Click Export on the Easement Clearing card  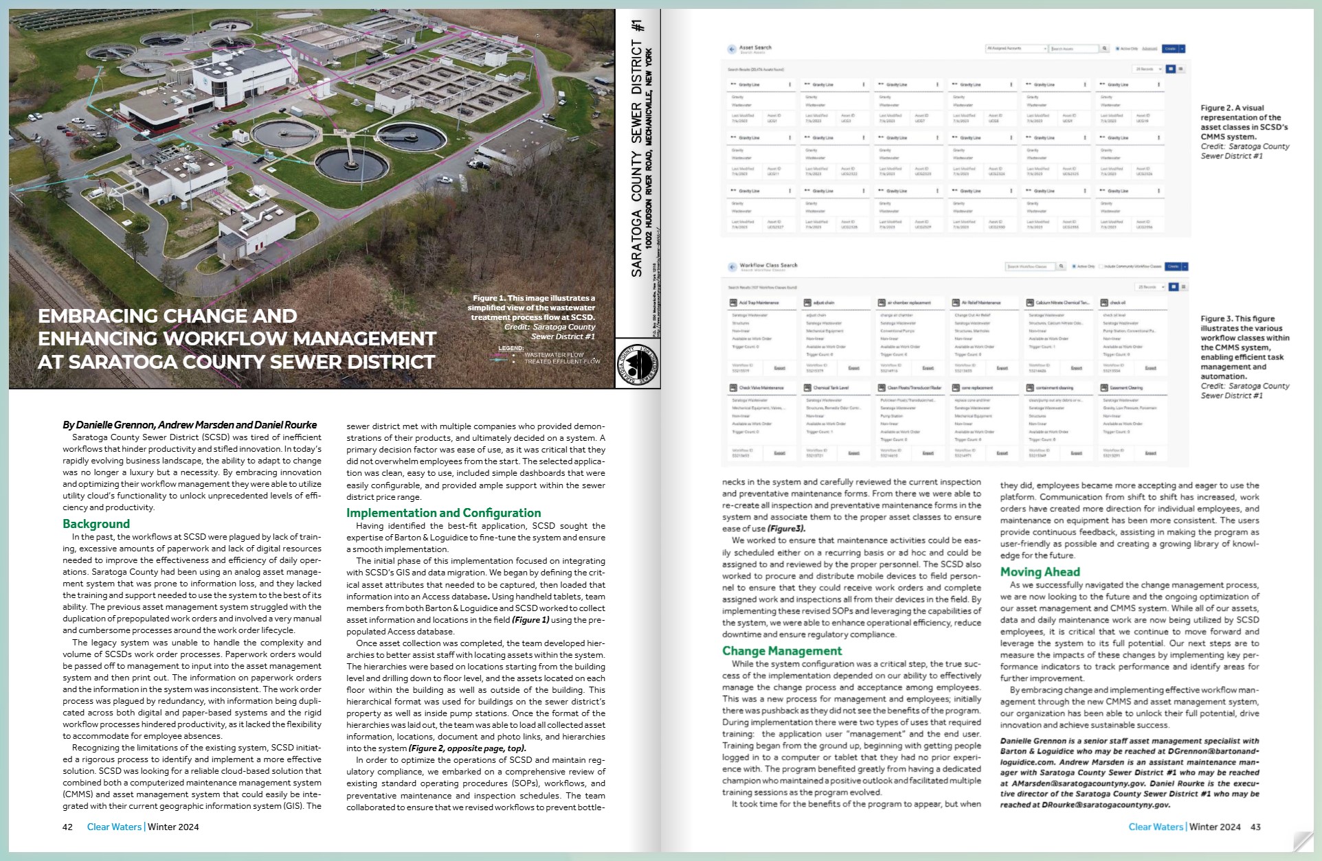(1150, 453)
